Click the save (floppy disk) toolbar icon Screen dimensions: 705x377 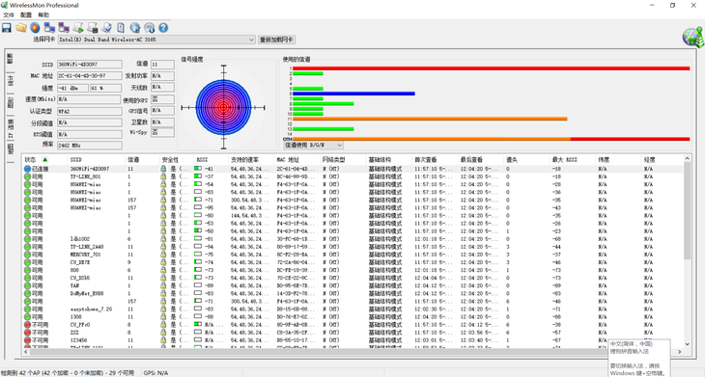7,28
